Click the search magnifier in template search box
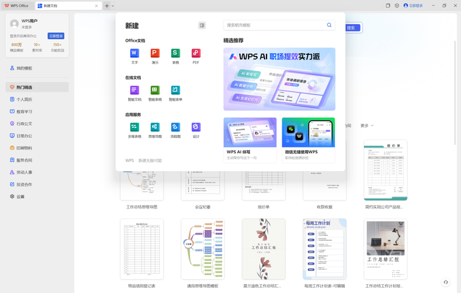The image size is (461, 293). pyautogui.click(x=329, y=25)
